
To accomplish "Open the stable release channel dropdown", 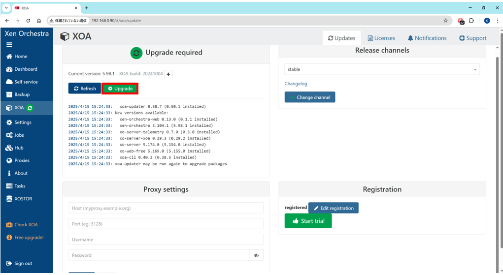I will 382,69.
